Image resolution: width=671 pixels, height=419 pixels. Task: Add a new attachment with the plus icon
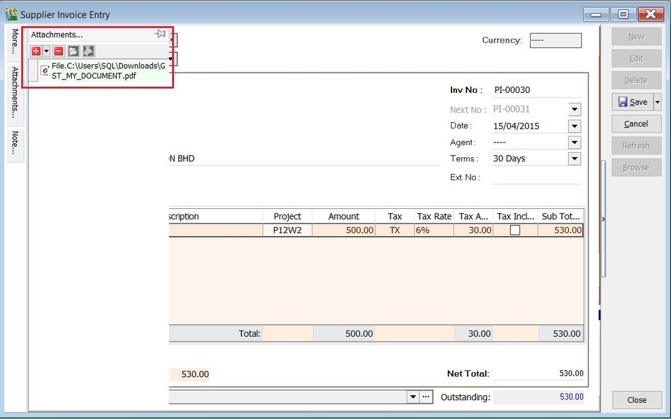pyautogui.click(x=36, y=51)
